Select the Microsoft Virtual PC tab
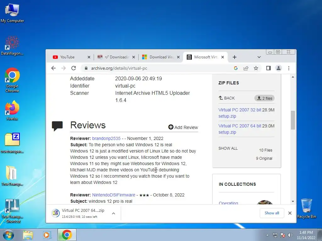The height and width of the screenshot is (241, 322). (x=205, y=57)
